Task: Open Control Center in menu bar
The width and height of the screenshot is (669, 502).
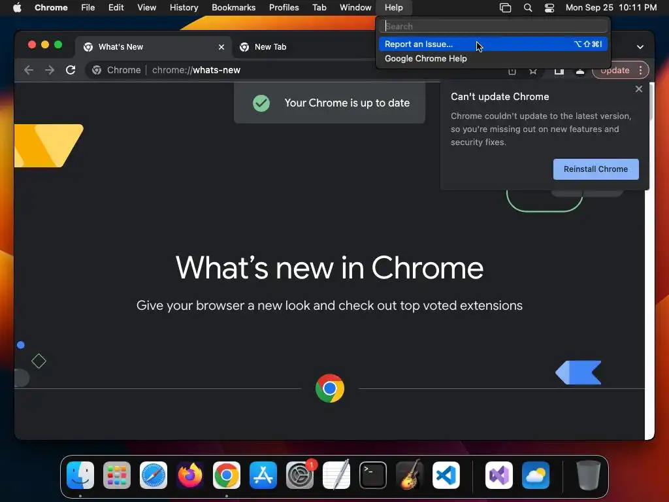Action: click(549, 7)
